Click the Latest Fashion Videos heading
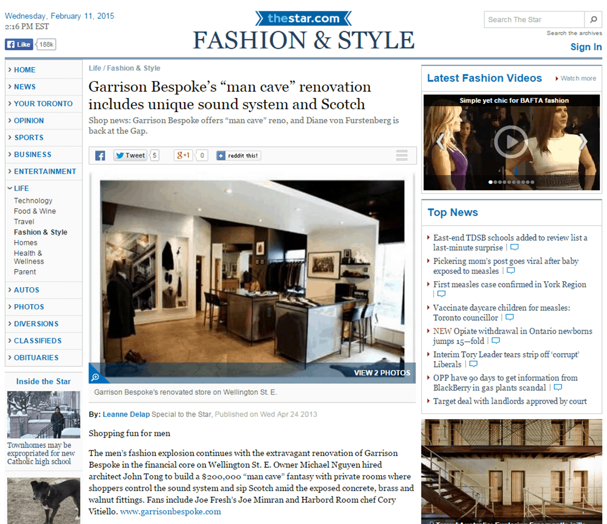607x524 pixels. point(484,78)
